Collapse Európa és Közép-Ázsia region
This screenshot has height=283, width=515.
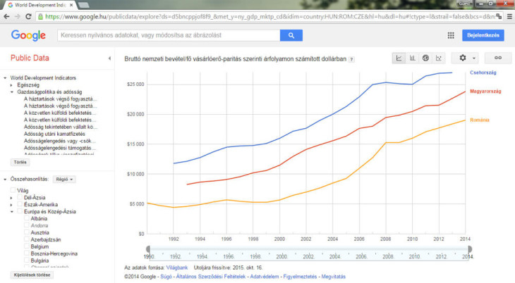(x=11, y=211)
